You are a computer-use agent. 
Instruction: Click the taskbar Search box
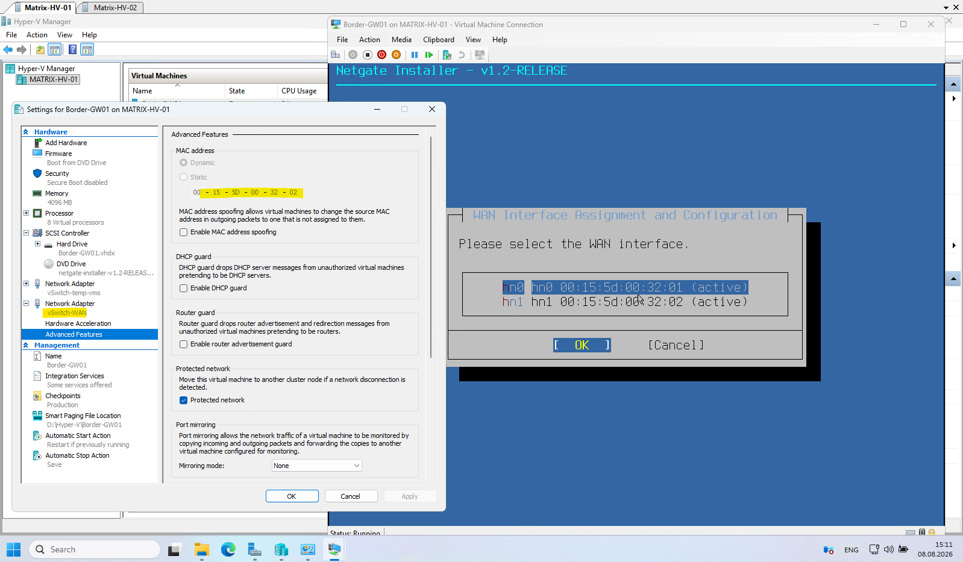coord(95,549)
